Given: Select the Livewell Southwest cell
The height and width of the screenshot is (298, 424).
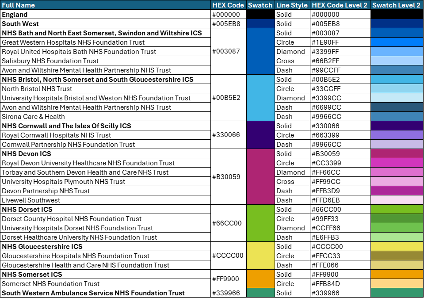Looking at the screenshot, I should [x=106, y=200].
